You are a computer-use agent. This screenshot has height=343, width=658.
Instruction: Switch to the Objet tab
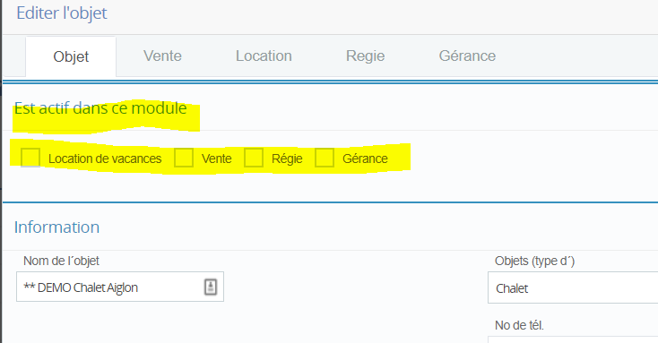pos(71,56)
